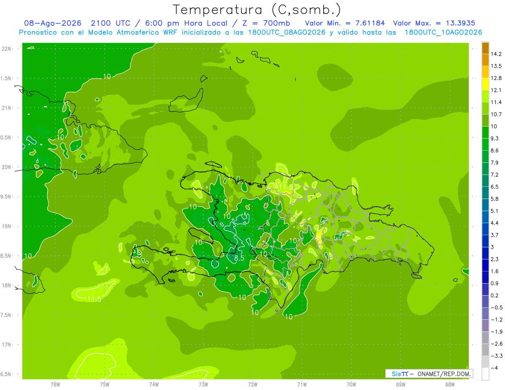Click the 75W longitude axis label
505x390 pixels.
pyautogui.click(x=104, y=385)
